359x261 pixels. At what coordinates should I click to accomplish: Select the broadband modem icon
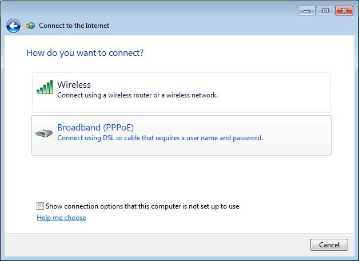coord(44,133)
